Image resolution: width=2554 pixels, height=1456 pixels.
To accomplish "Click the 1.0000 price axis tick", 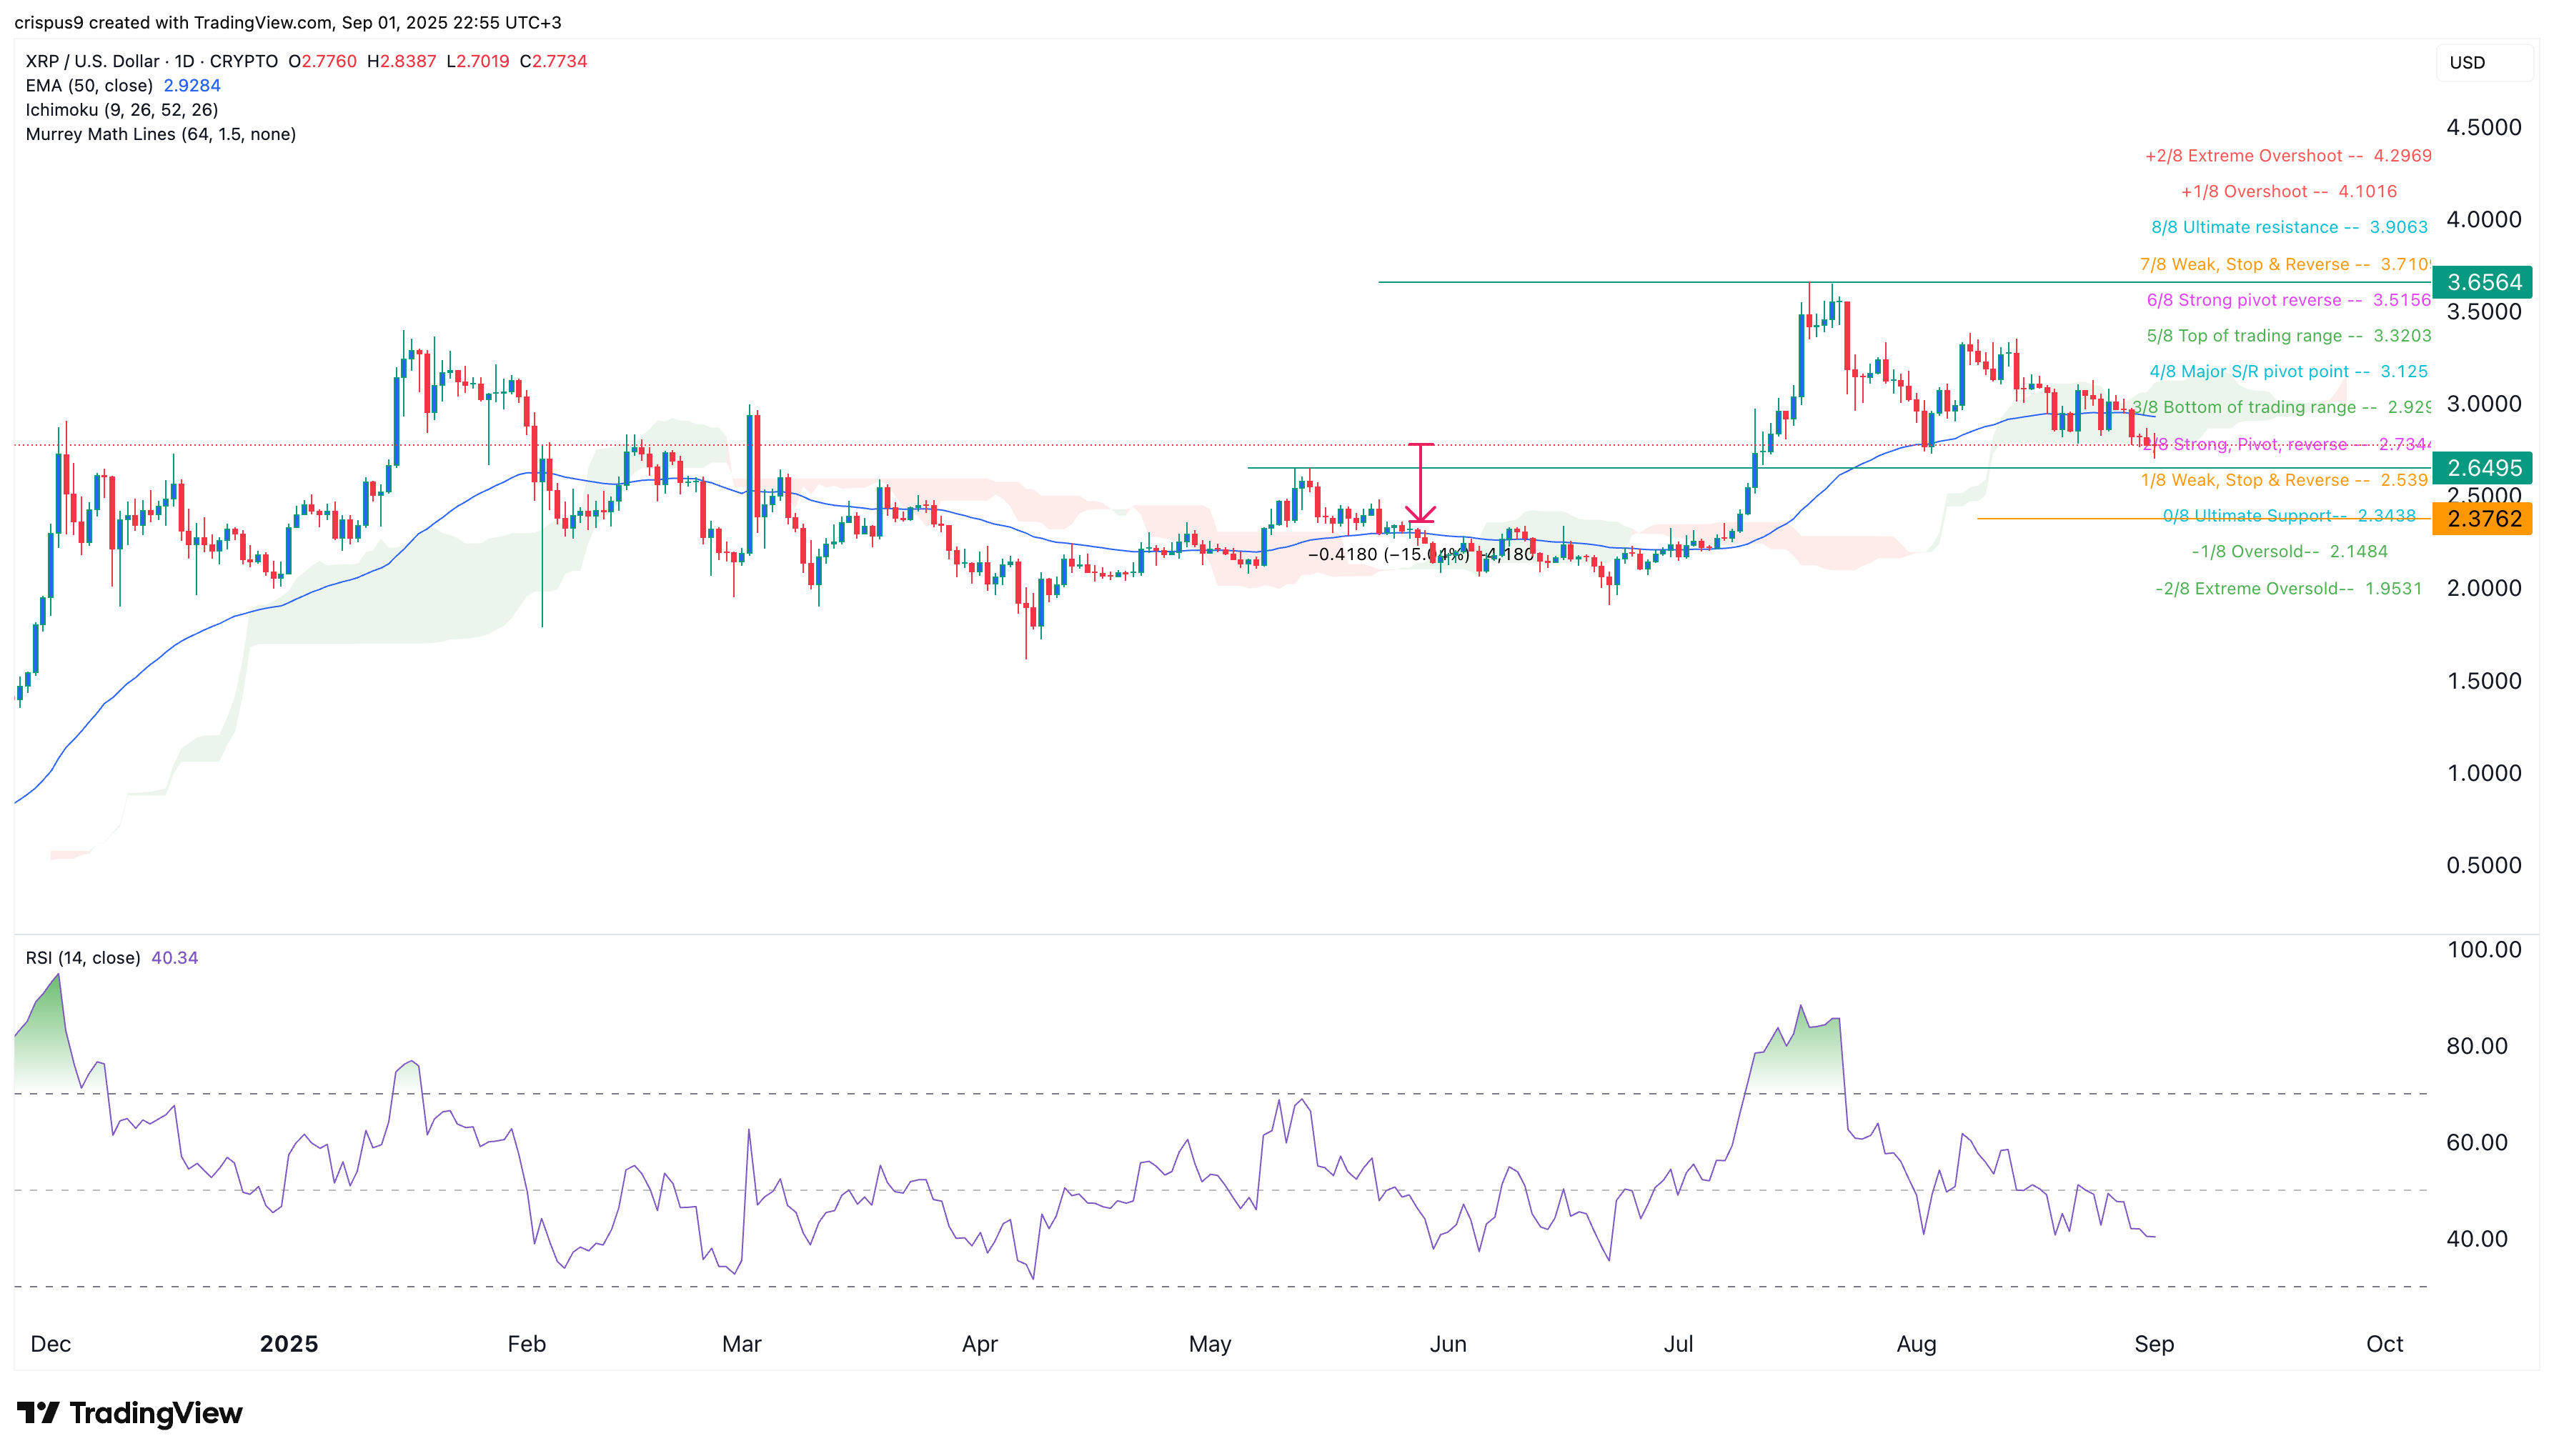I will point(2484,773).
